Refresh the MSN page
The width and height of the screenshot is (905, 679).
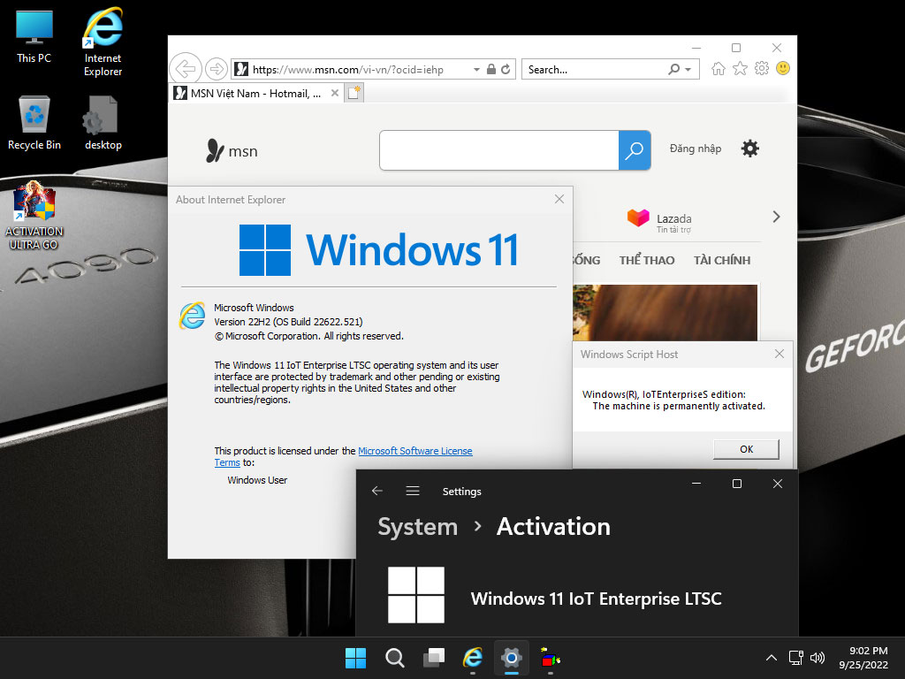pos(506,69)
